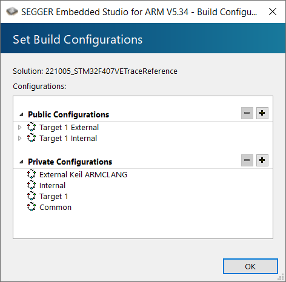Select the Common private configuration
Image resolution: width=286 pixels, height=282 pixels.
[55, 208]
